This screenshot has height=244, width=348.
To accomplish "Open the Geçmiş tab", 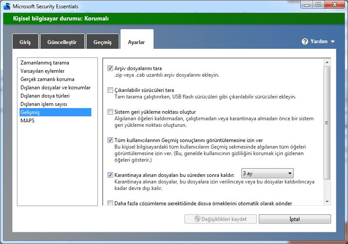I will click(x=103, y=42).
